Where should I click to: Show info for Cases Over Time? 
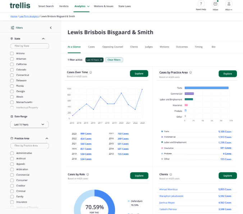pyautogui.click(x=91, y=72)
